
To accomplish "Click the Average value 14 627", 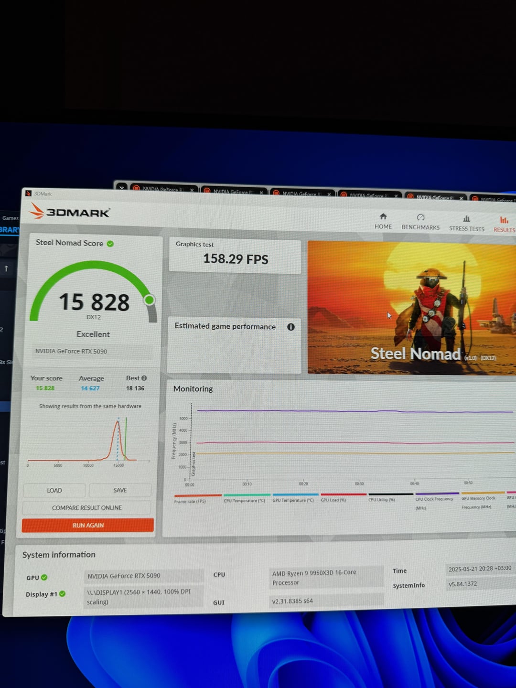I will click(x=90, y=388).
